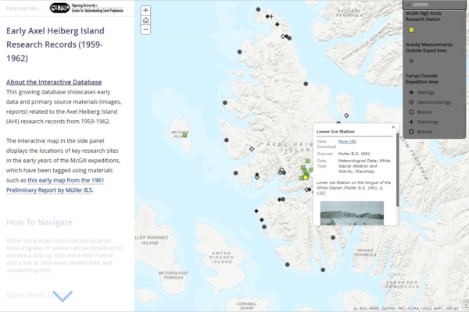Reset map to default home extent
Viewport: 469px width, 312px height.
(x=146, y=20)
